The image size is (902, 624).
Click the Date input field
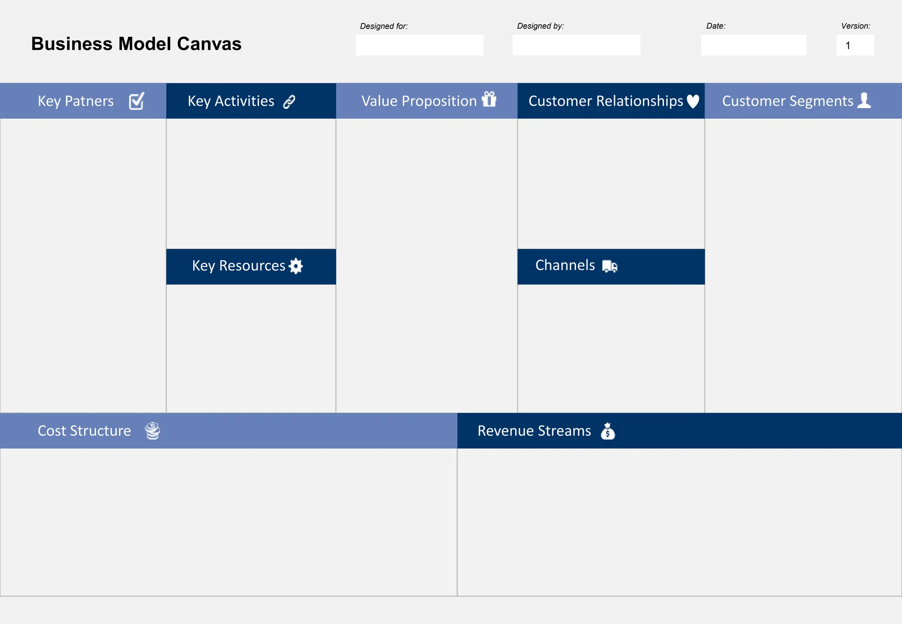click(754, 45)
